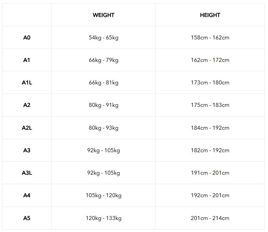Click the 191cm - 201cm height cell
The height and width of the screenshot is (232, 268).
coord(210,173)
